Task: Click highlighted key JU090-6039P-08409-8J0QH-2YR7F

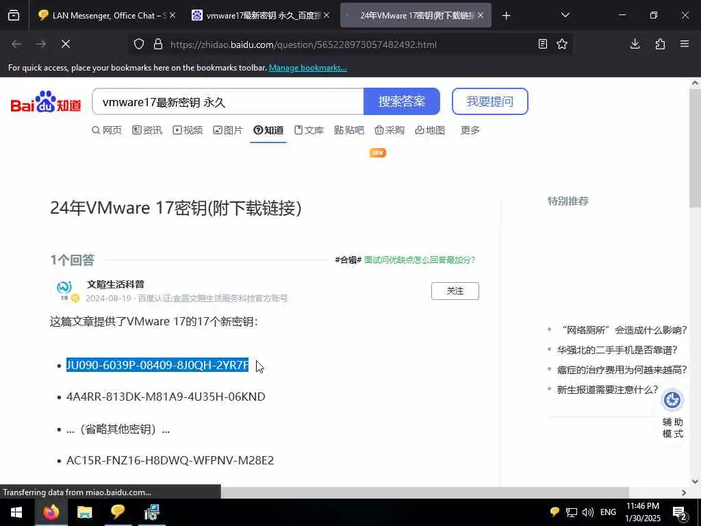Action: [x=157, y=365]
